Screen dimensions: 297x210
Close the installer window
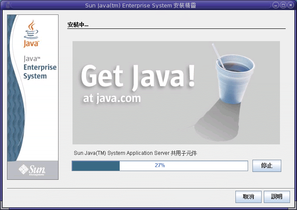290,5
